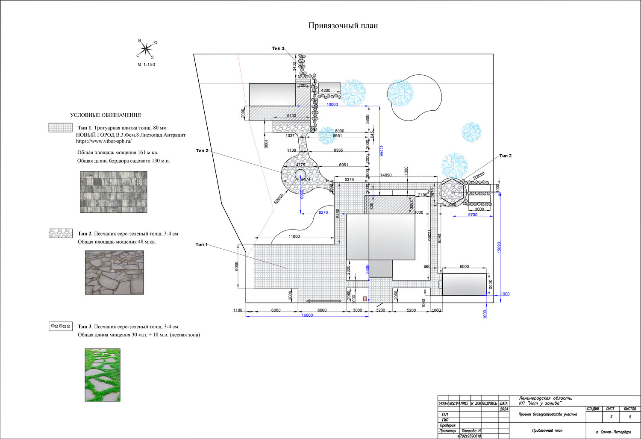Open the grass stepping-stone path photo
Viewport: 641px width, 439px height.
coord(102,375)
